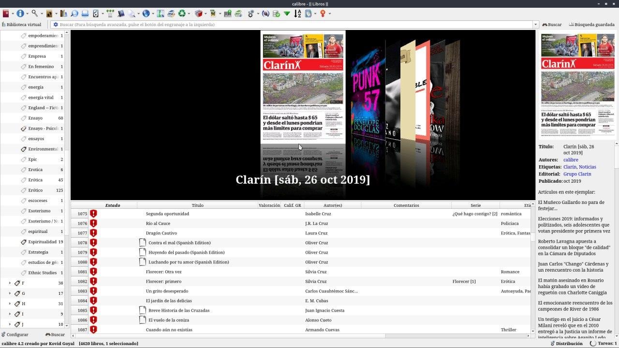Expand the H tag group
Screen dimensions: 619x348
[10, 304]
